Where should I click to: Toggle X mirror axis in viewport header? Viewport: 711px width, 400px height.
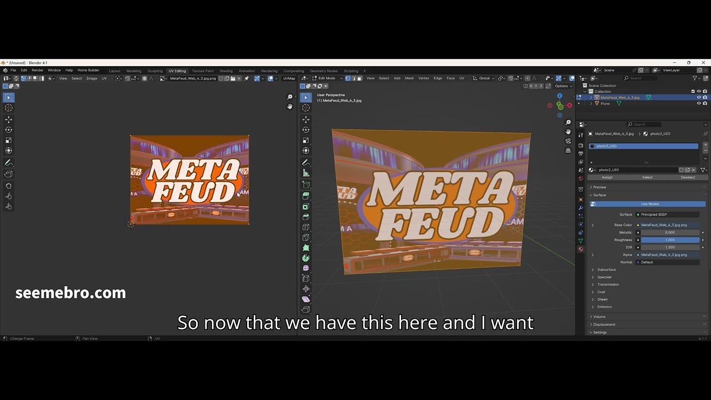click(x=532, y=86)
